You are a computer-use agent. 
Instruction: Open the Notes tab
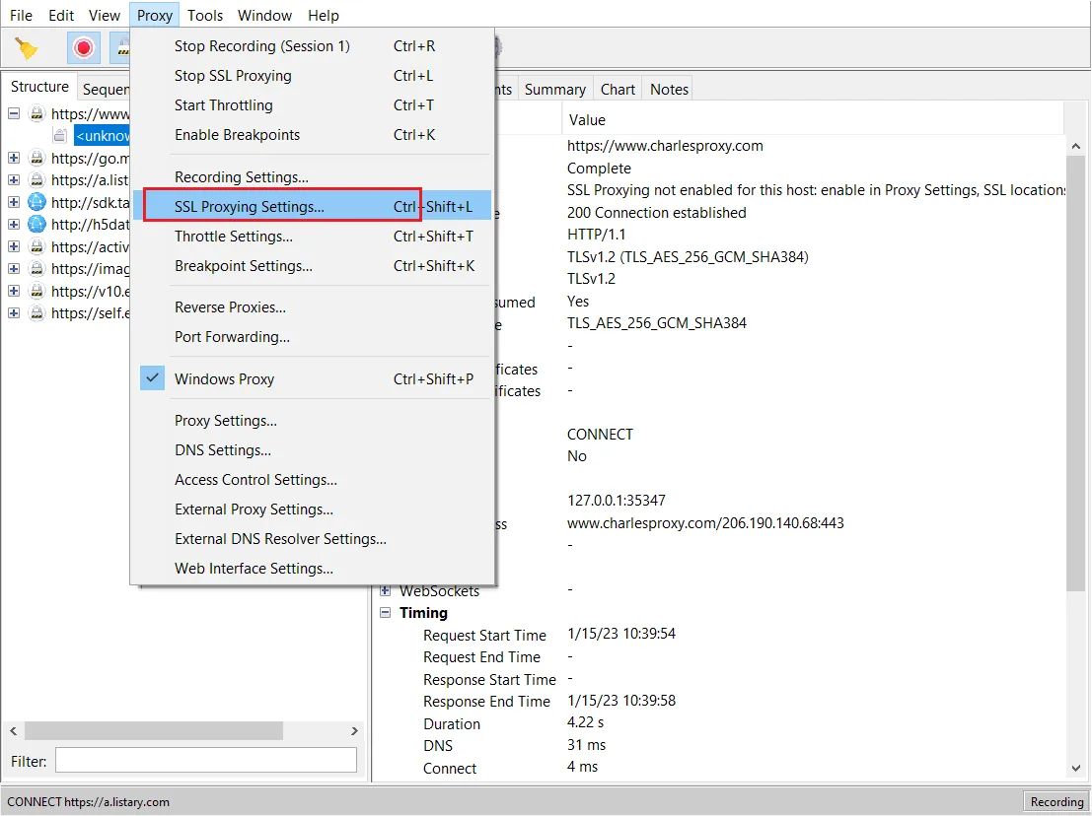click(x=669, y=89)
